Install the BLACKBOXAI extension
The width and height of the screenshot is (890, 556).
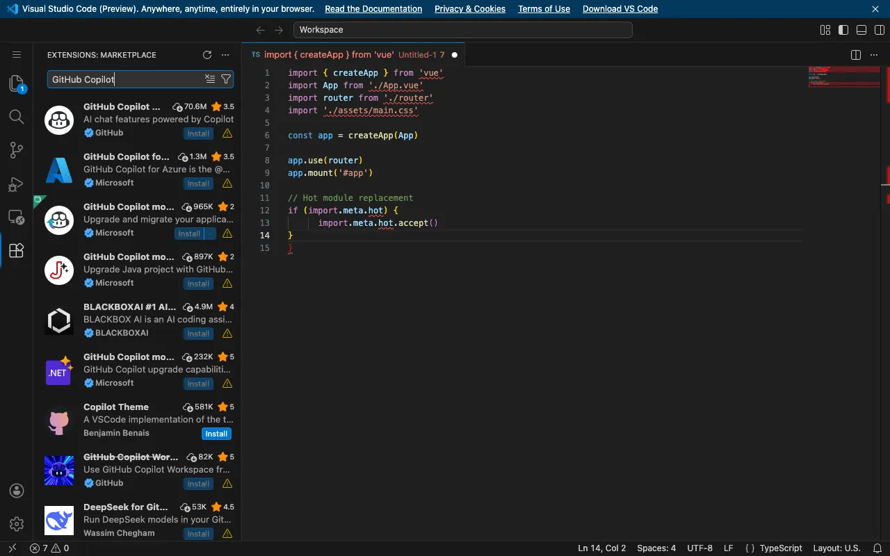[198, 334]
